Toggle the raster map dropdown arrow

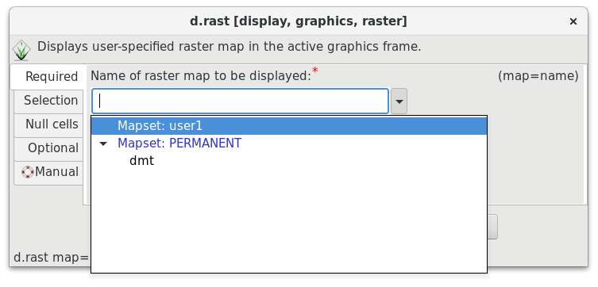[399, 101]
